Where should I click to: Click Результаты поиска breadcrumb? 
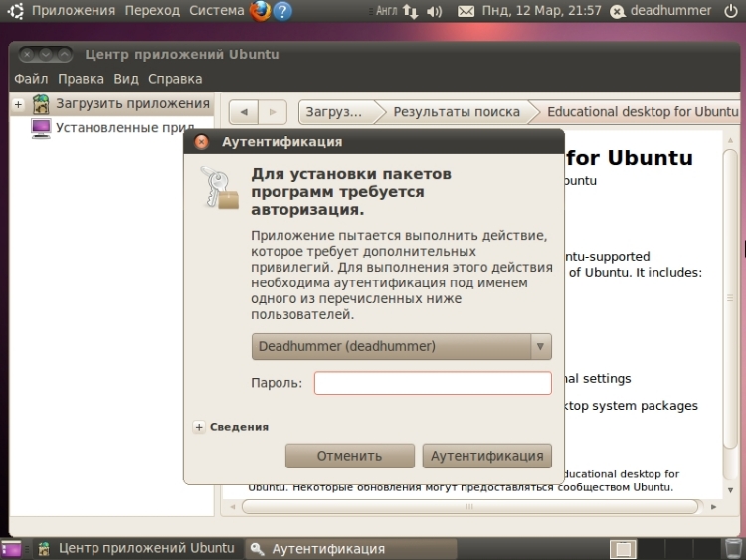point(456,112)
